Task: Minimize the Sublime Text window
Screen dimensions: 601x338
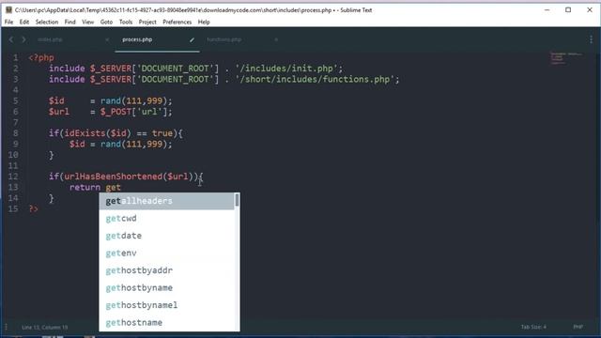Action: 547,10
